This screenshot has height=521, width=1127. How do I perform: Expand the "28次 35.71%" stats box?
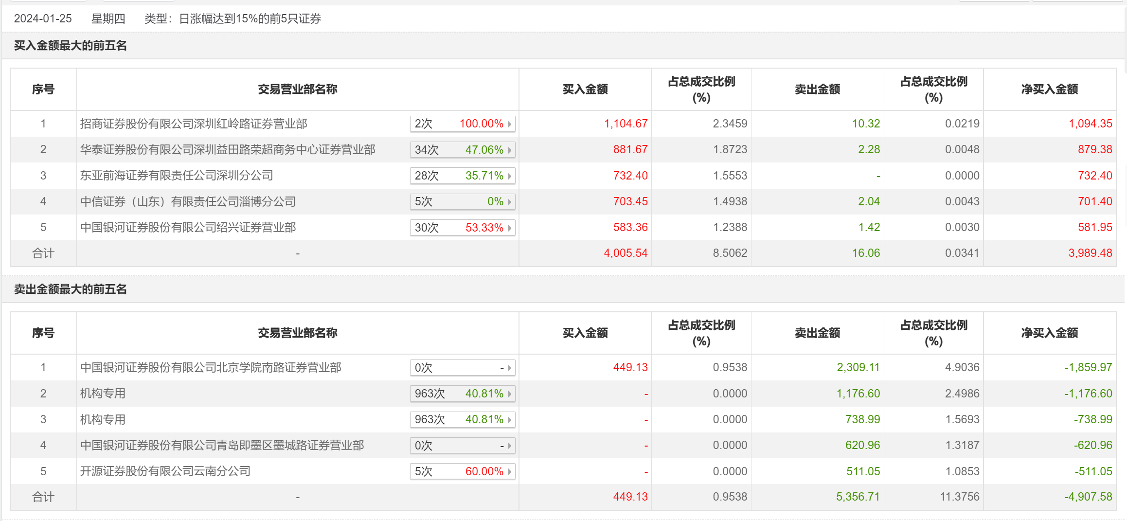(x=462, y=176)
